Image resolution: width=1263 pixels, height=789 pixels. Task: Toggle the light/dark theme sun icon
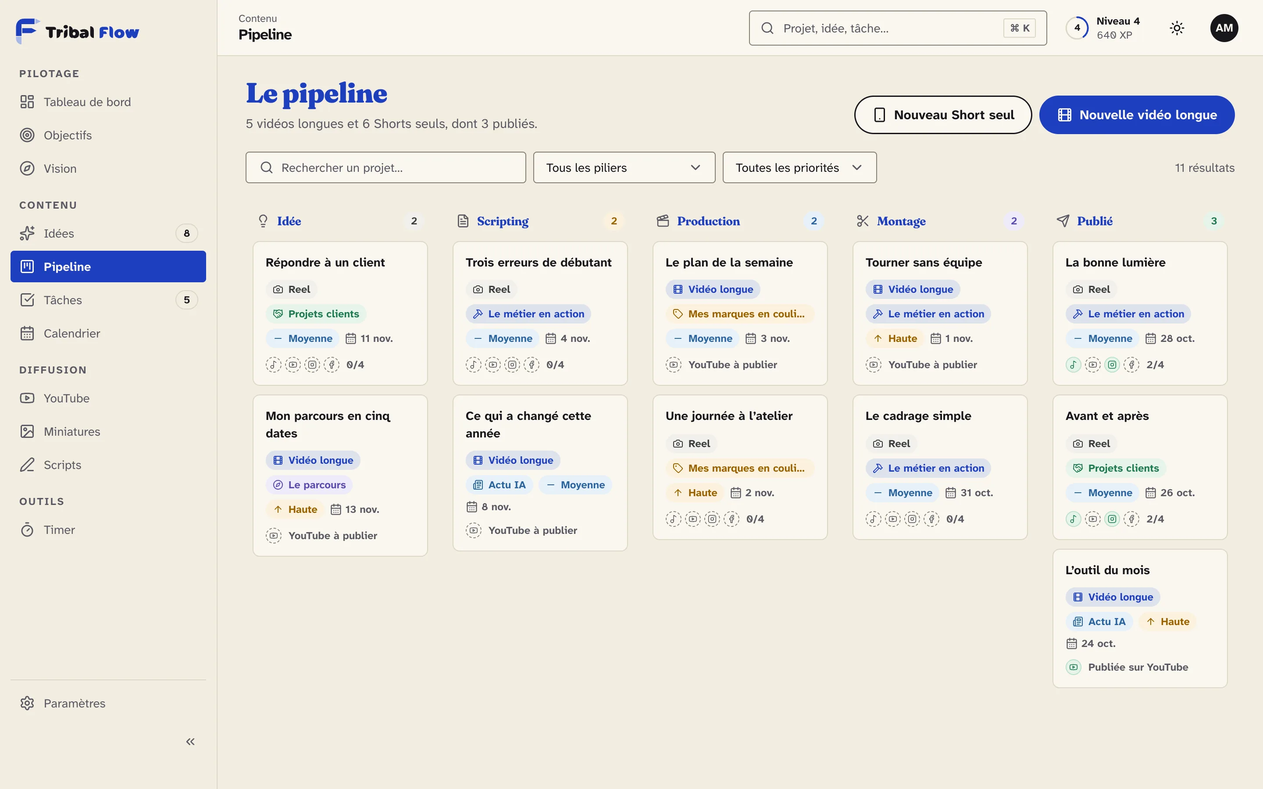pos(1177,28)
